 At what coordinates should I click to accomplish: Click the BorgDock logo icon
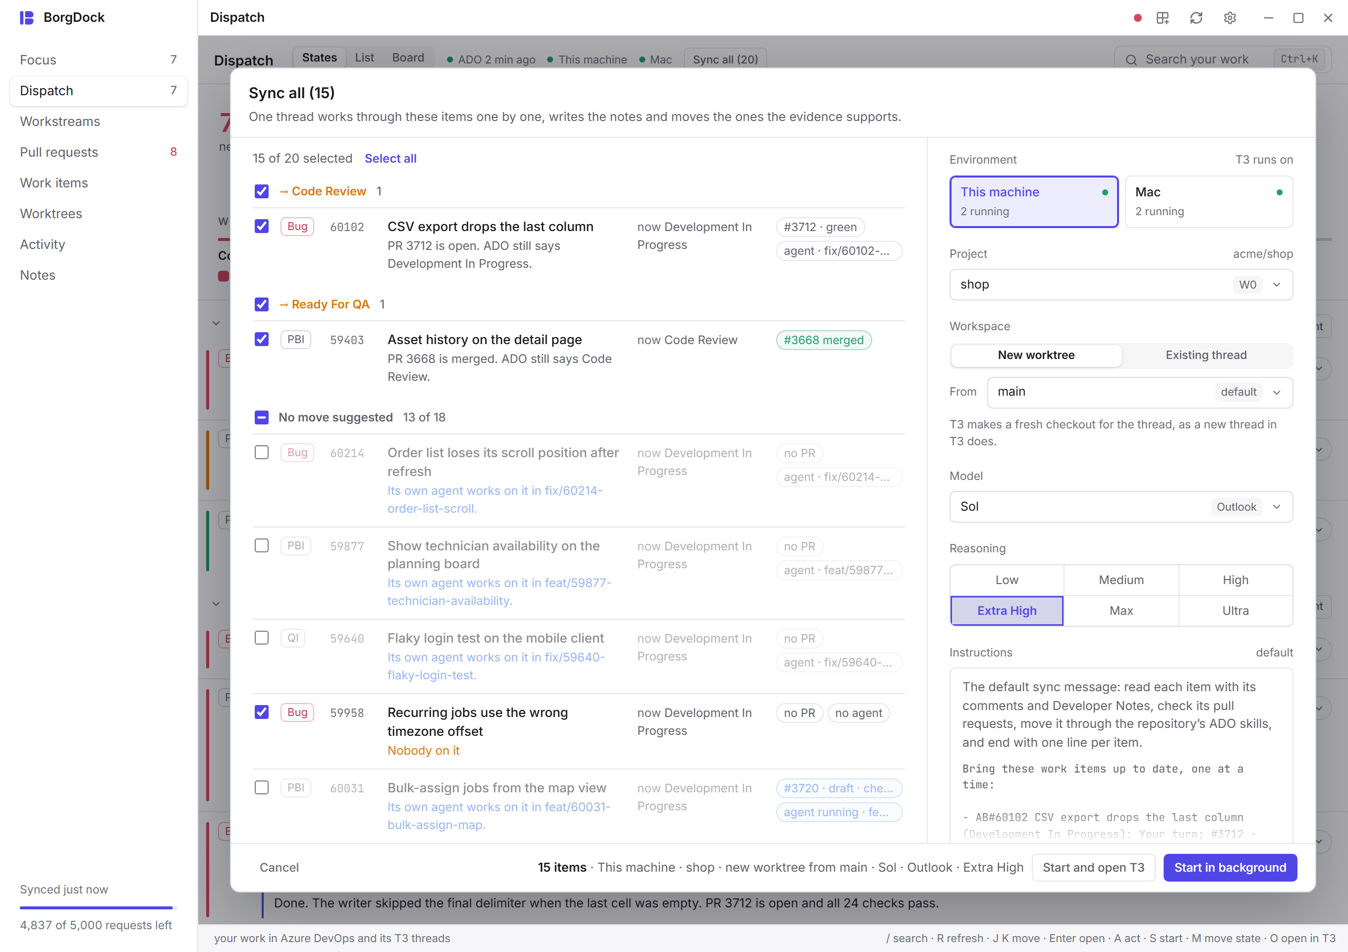tap(26, 18)
